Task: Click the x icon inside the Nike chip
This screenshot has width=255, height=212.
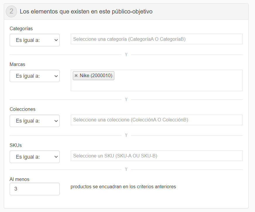Action: pos(76,75)
